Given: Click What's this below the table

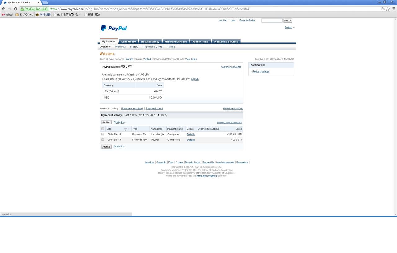Looking at the screenshot, I should click(119, 146).
